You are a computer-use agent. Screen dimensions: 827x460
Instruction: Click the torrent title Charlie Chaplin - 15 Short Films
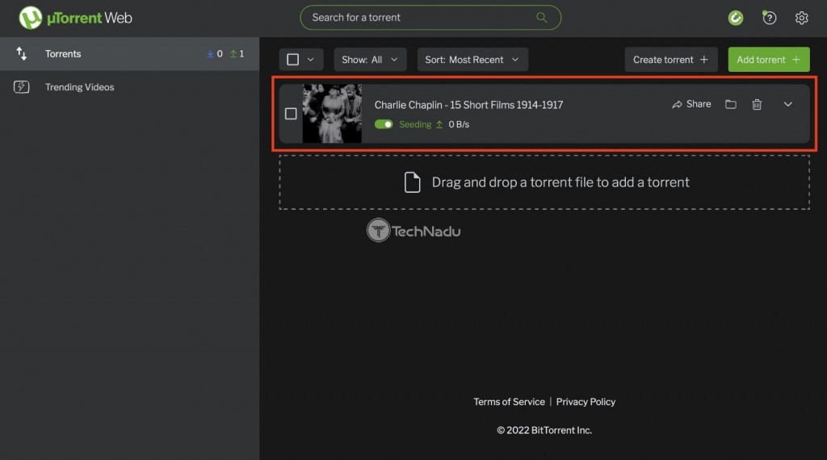coord(468,105)
